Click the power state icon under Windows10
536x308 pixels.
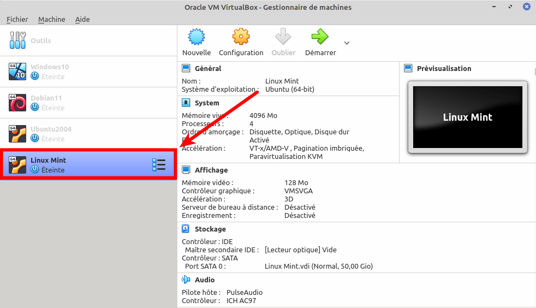35,76
